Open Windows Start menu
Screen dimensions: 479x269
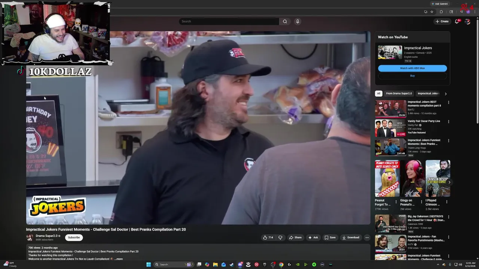pos(149,265)
